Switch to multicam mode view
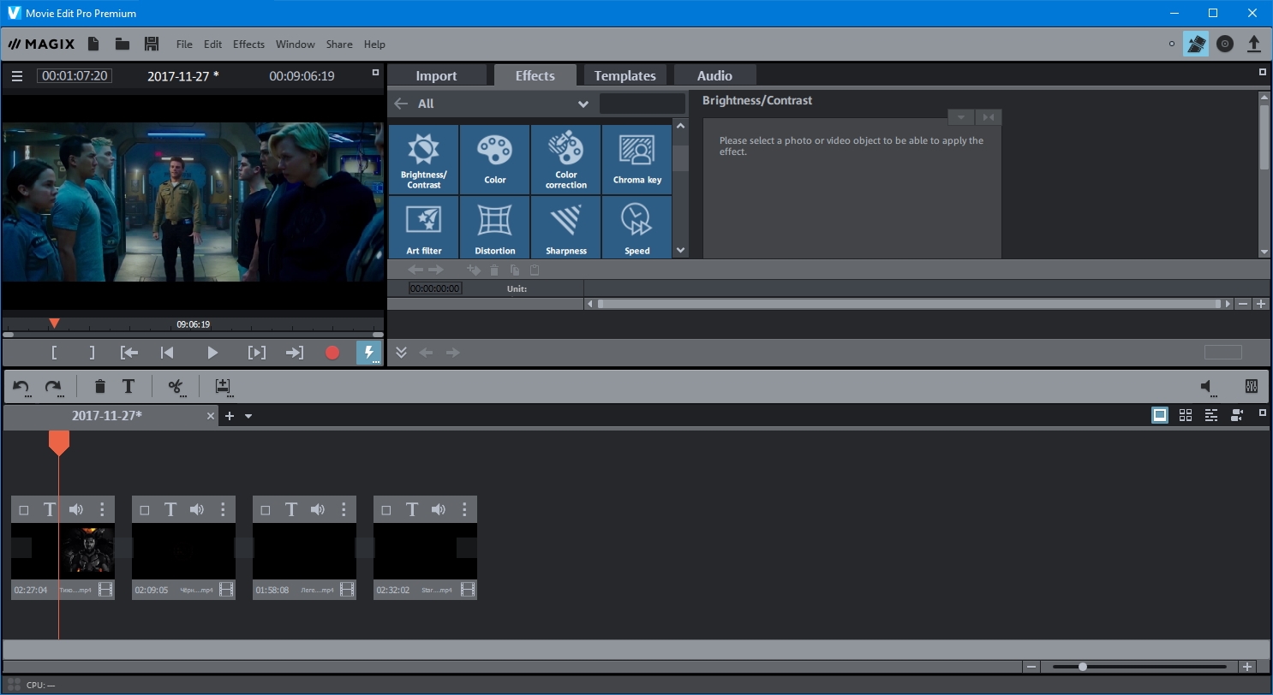 pos(1237,415)
